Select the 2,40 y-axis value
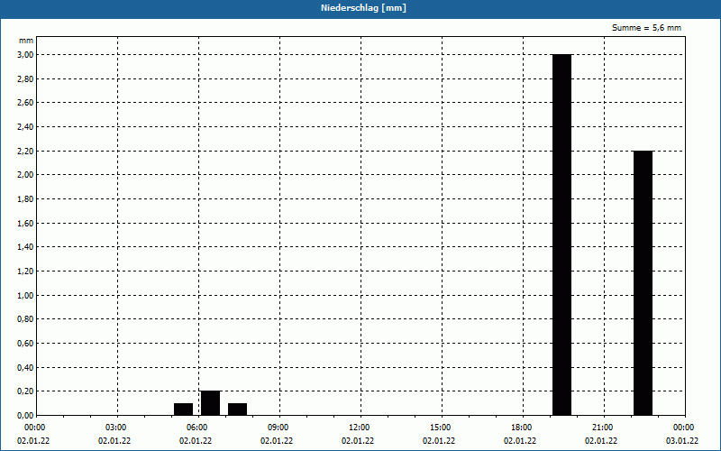The width and height of the screenshot is (721, 451). coord(25,127)
